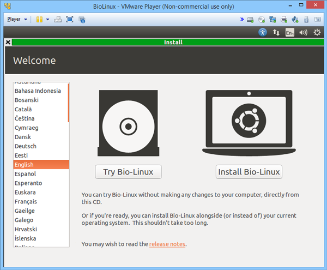Maximize the VMware Player window

coord(301,5)
